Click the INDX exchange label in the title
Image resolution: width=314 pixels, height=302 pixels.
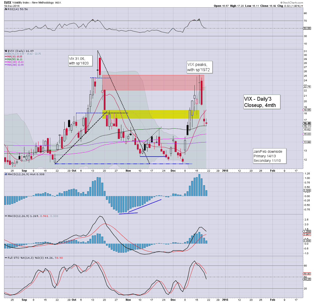pos(59,3)
